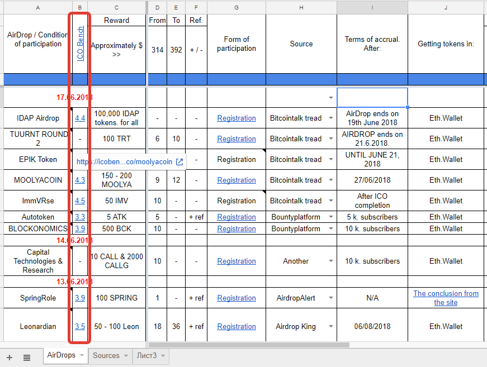Open SpringRole rating link 3.9
This screenshot has height=367, width=487.
80,298
